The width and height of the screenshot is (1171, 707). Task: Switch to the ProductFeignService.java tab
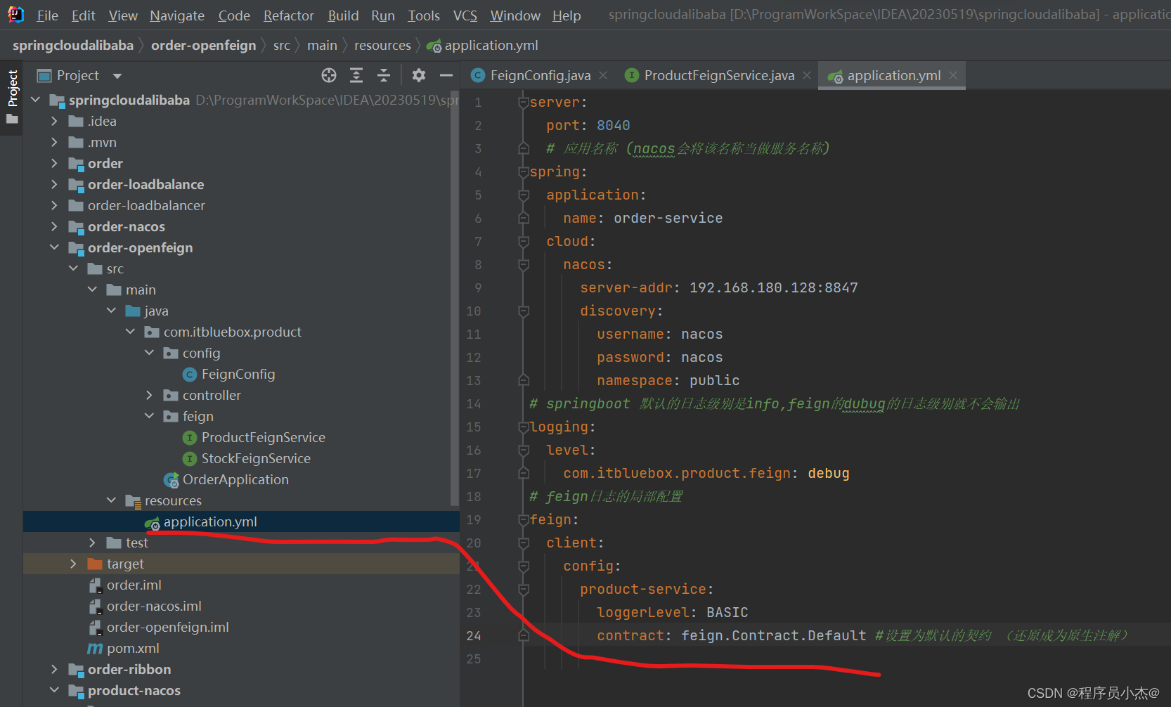[x=719, y=76]
